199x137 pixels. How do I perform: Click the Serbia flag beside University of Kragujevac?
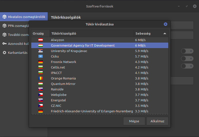pyautogui.click(x=40, y=51)
